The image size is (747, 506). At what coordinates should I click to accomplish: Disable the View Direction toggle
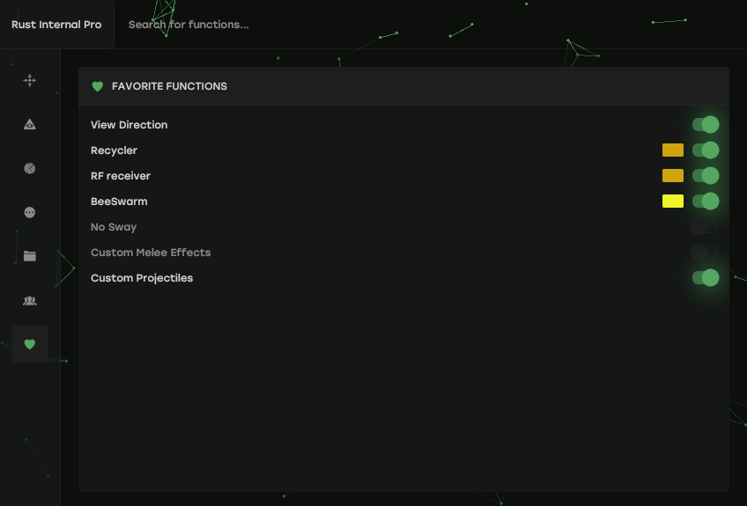click(706, 125)
